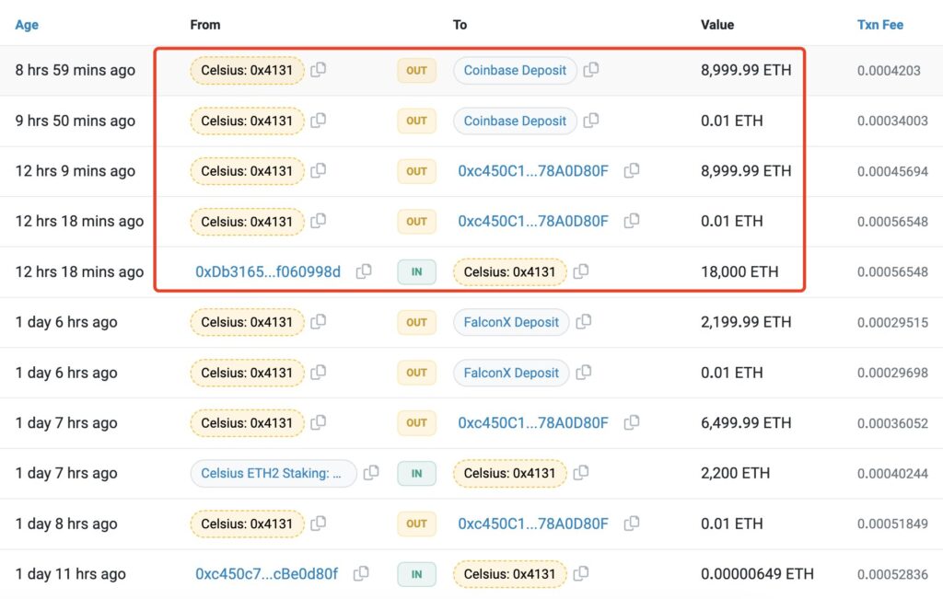Open FalconX Deposit in 0.00029698 fee row
The height and width of the screenshot is (599, 943).
(511, 373)
